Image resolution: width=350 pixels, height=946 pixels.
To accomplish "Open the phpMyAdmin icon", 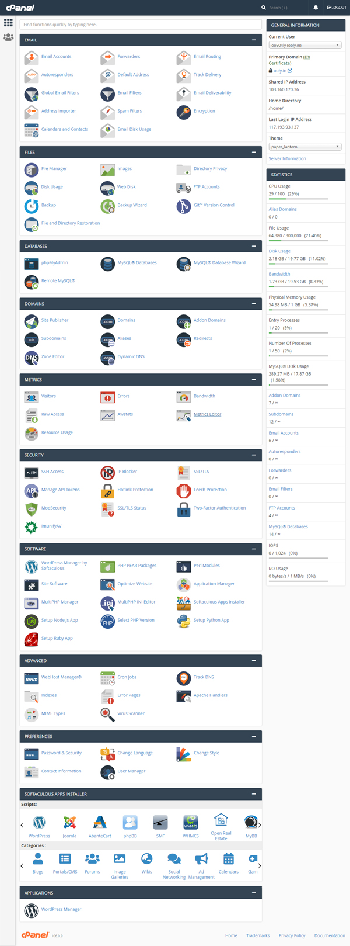I will [x=32, y=263].
